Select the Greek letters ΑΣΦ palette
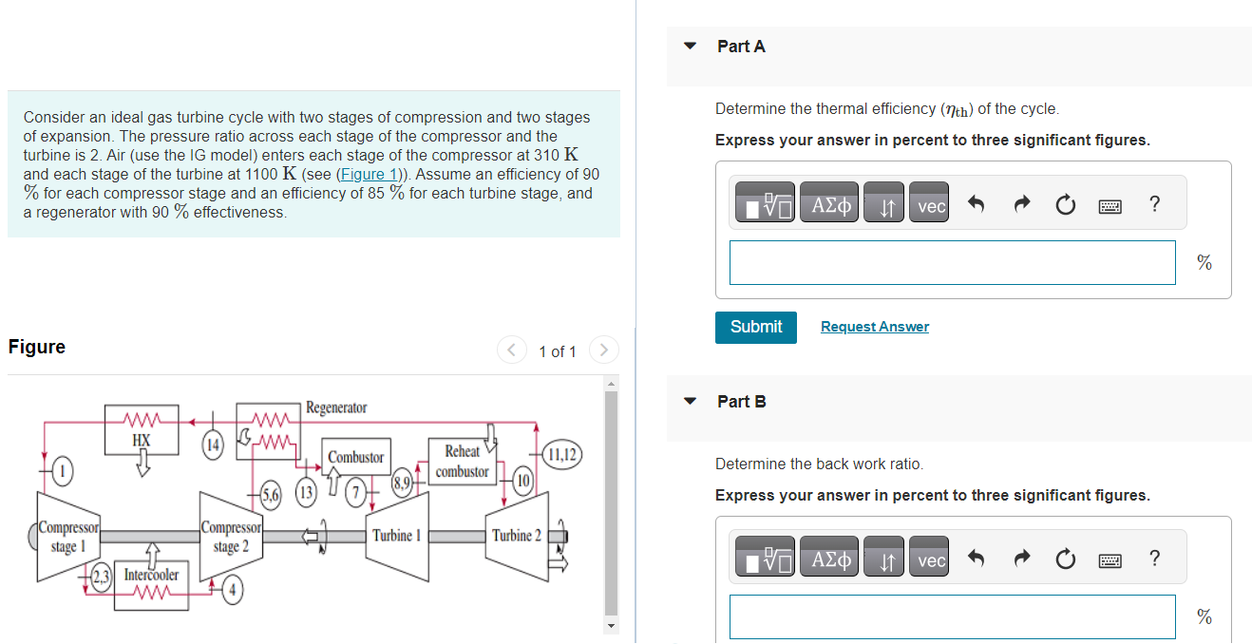1252x644 pixels. (828, 201)
